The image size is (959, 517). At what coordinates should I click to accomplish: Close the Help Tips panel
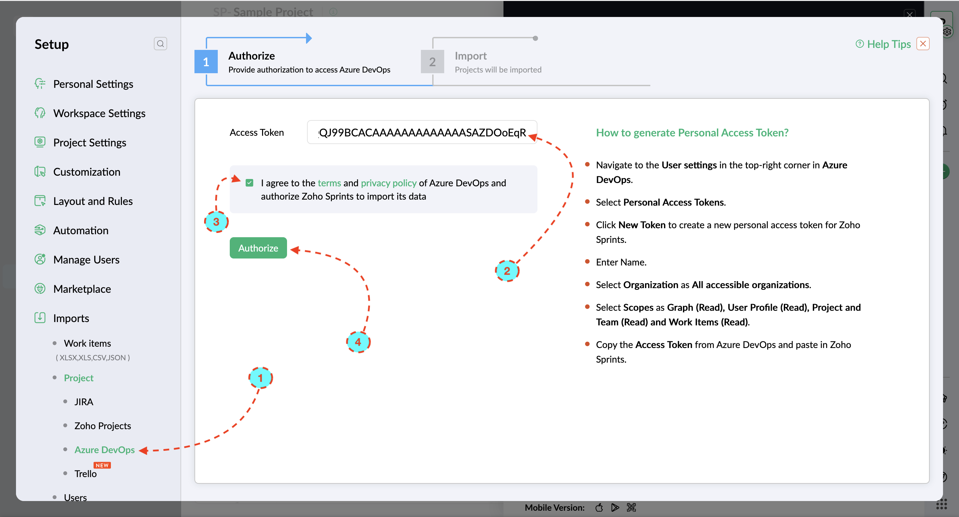[x=923, y=44]
